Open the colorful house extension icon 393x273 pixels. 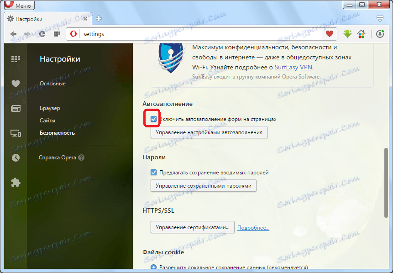(361, 34)
